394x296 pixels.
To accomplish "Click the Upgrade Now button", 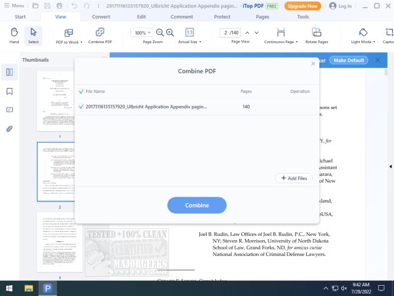I will click(302, 6).
